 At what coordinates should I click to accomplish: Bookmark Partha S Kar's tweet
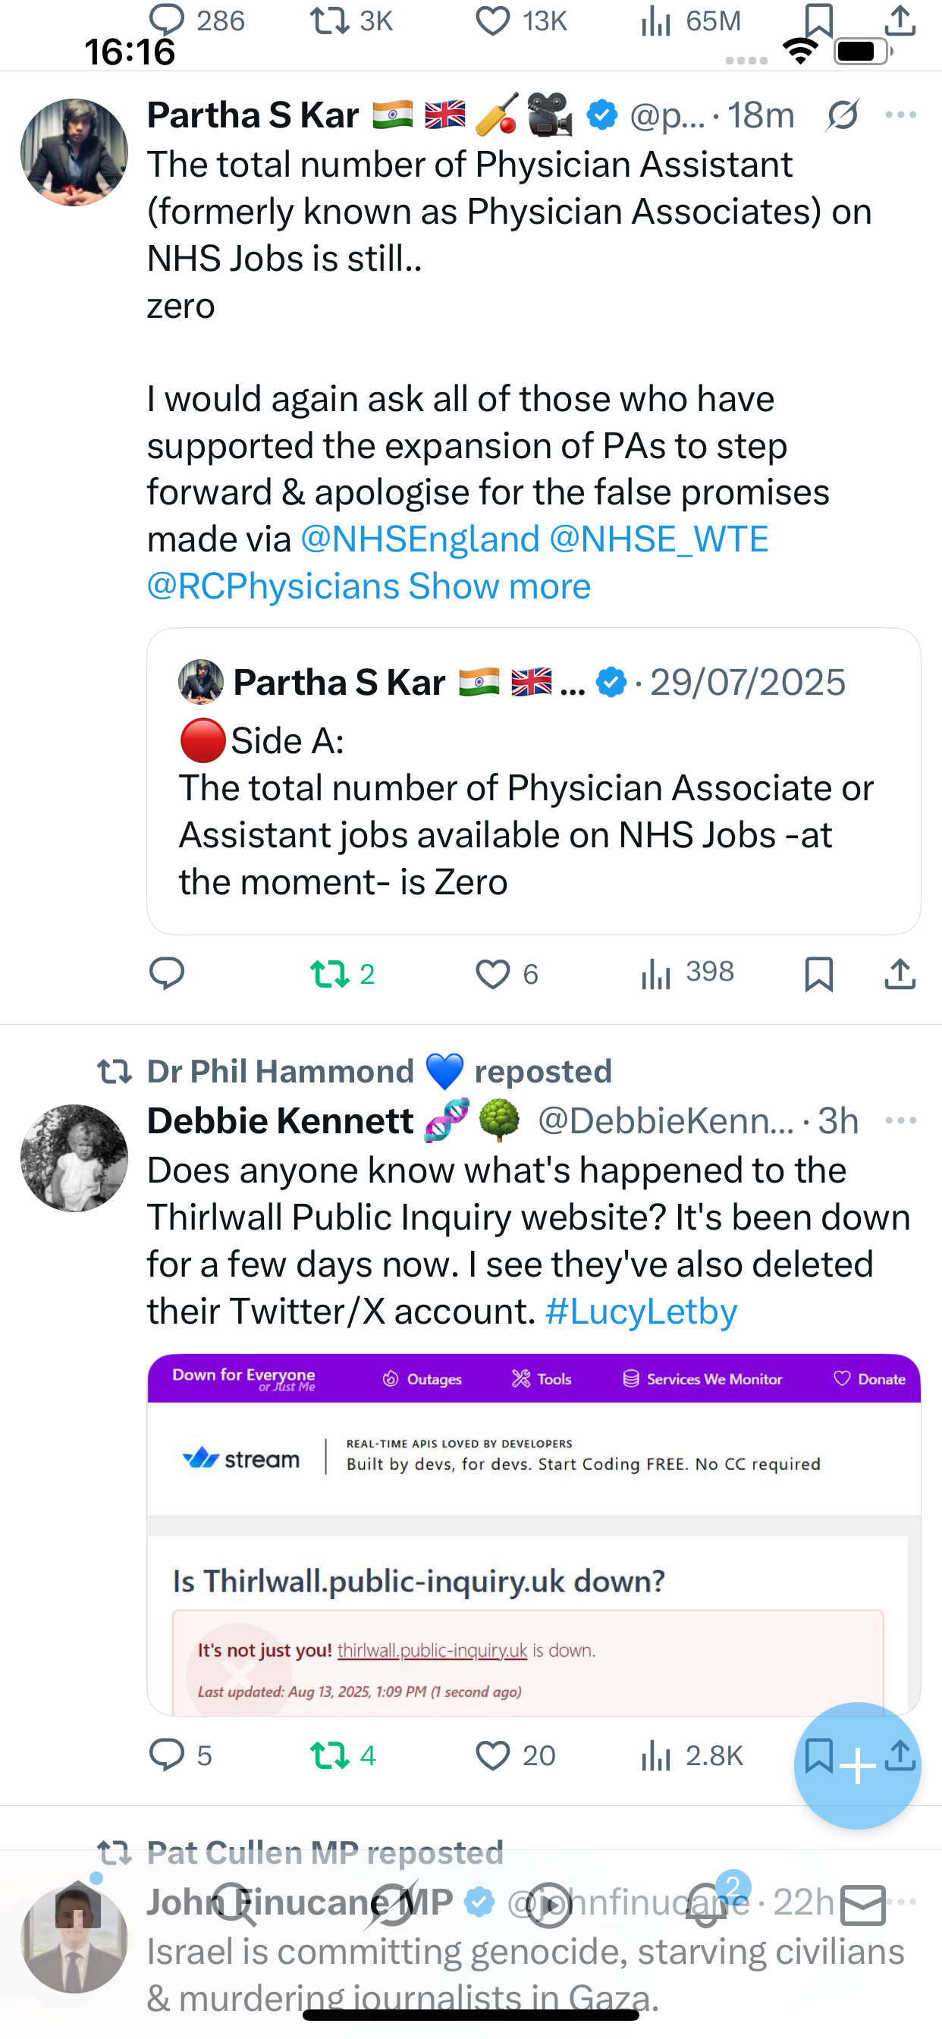[818, 973]
